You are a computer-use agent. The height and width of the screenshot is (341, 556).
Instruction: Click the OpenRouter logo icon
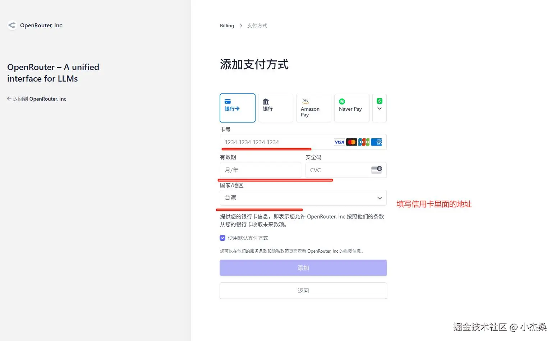pyautogui.click(x=12, y=25)
